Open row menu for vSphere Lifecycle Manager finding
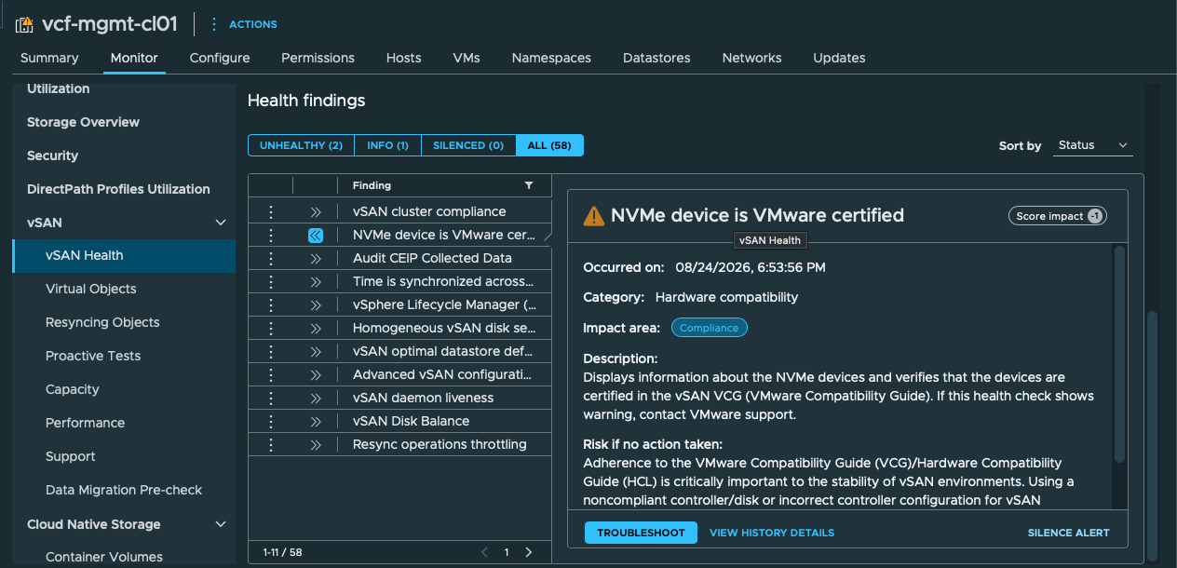This screenshot has height=568, width=1177. pyautogui.click(x=271, y=304)
